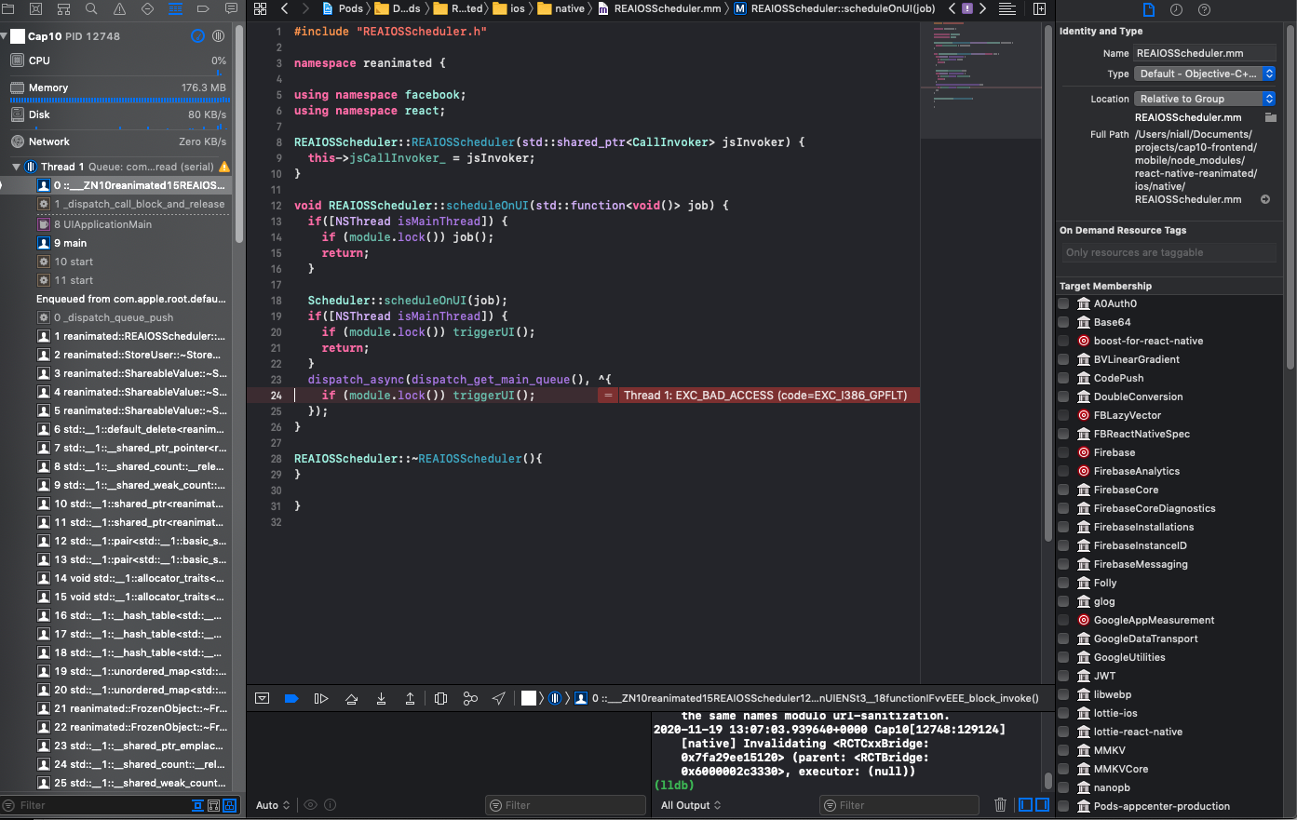Image resolution: width=1297 pixels, height=820 pixels.
Task: Click the thread filter field at bottom left
Action: coord(93,804)
